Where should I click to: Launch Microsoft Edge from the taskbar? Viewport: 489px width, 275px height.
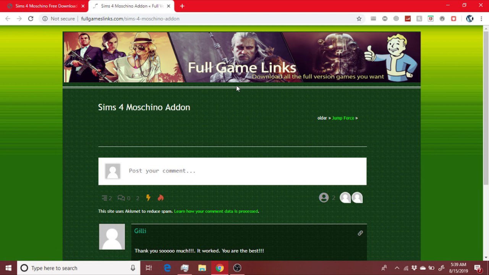(x=167, y=268)
